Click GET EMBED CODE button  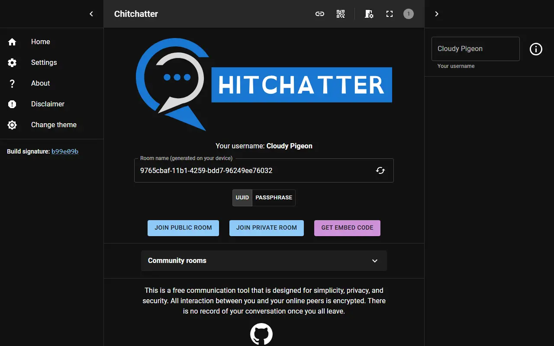point(347,228)
